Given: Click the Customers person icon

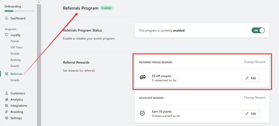Looking at the screenshot, I should [7, 93].
